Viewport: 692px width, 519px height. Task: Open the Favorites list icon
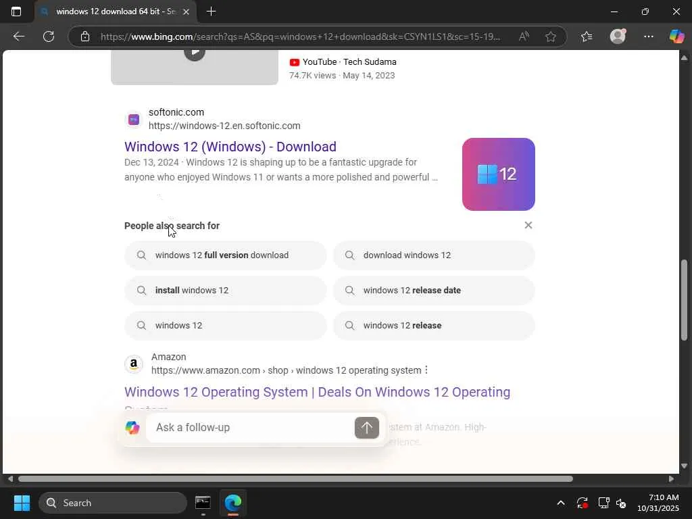[x=587, y=36]
